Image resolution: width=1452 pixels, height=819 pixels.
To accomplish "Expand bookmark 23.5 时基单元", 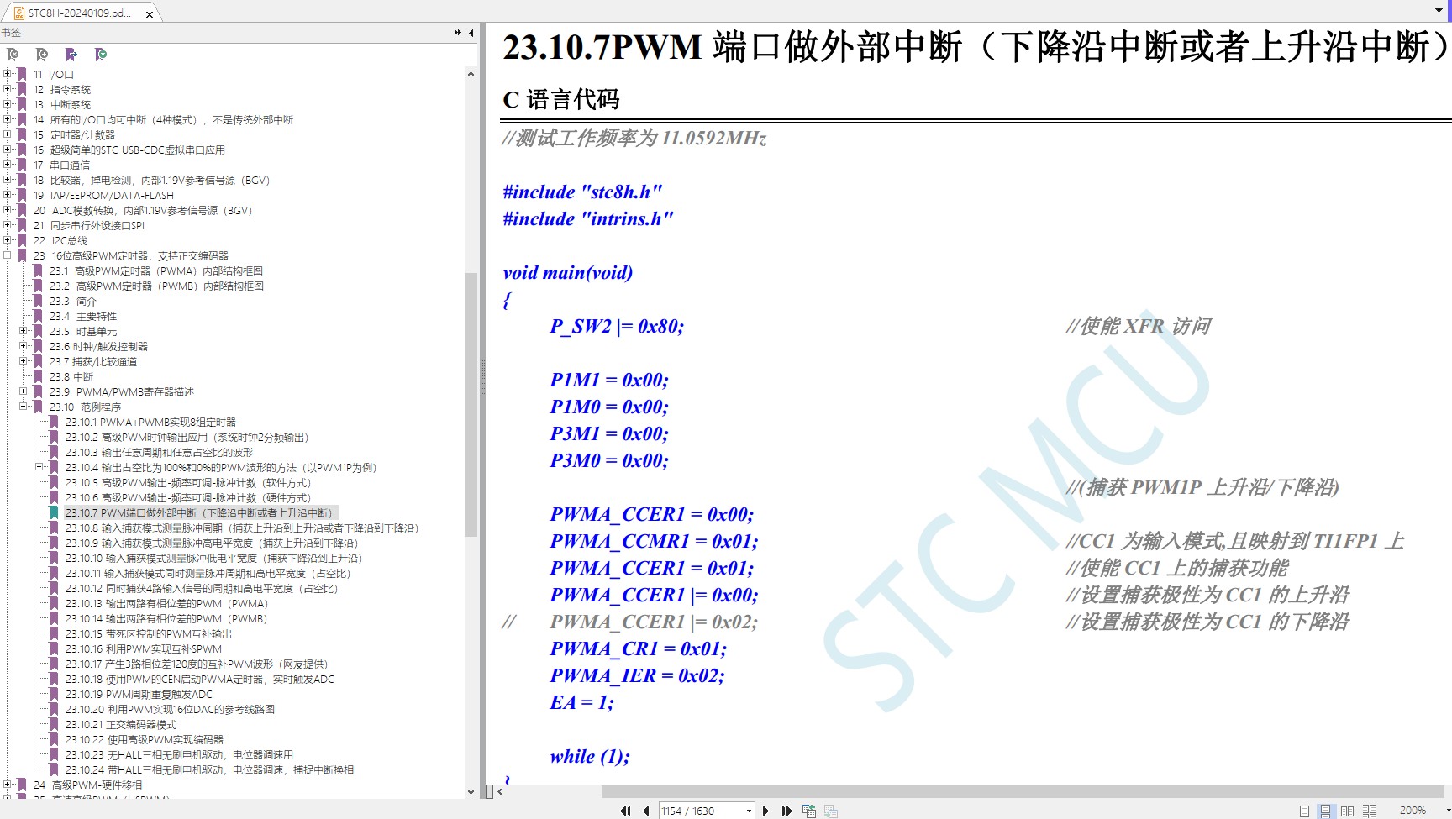I will (24, 331).
